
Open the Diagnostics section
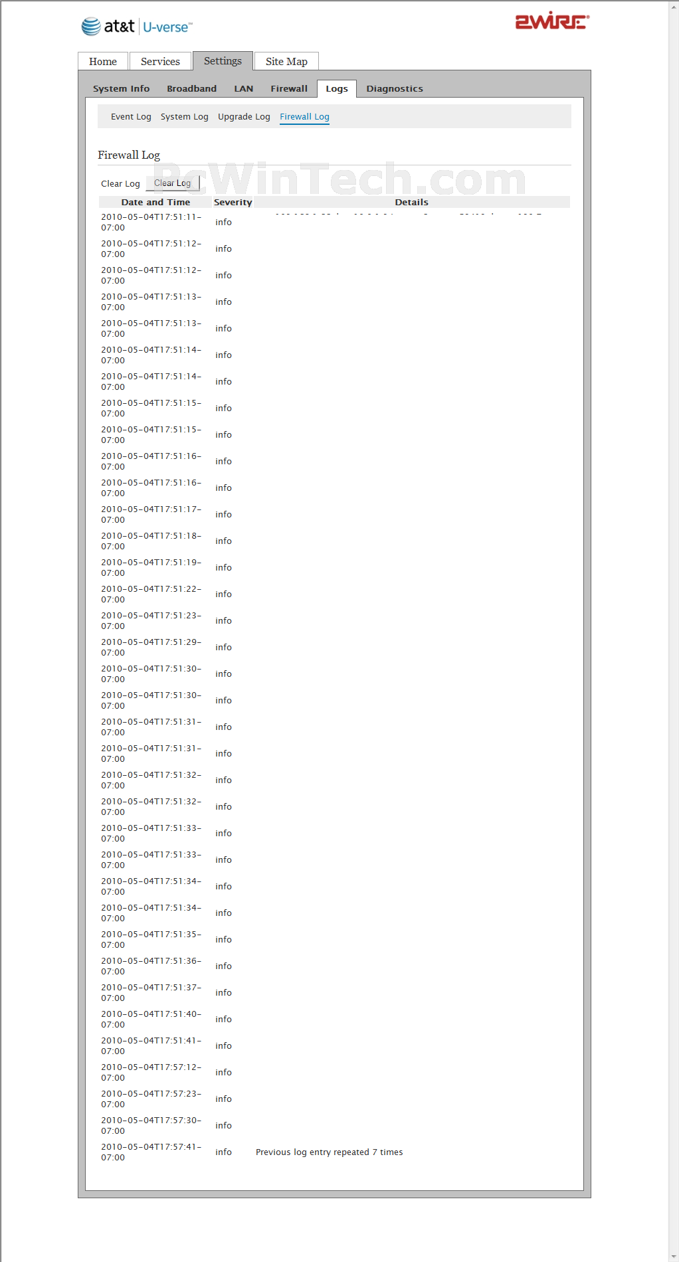[395, 88]
